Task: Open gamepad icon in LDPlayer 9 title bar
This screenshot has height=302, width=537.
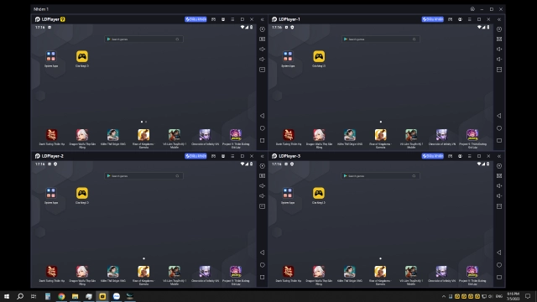Action: pos(213,19)
